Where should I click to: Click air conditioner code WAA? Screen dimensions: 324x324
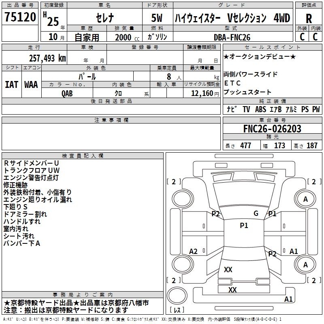click(31, 85)
